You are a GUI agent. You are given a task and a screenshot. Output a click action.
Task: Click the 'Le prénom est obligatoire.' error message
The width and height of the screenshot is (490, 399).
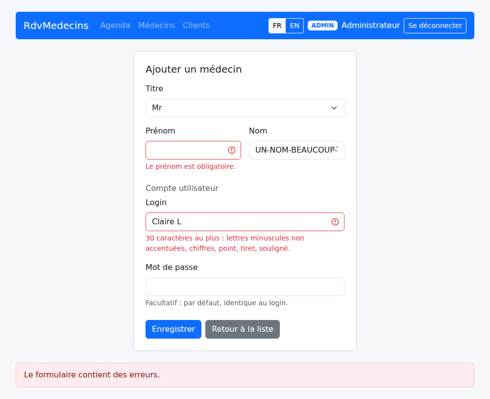coord(191,166)
